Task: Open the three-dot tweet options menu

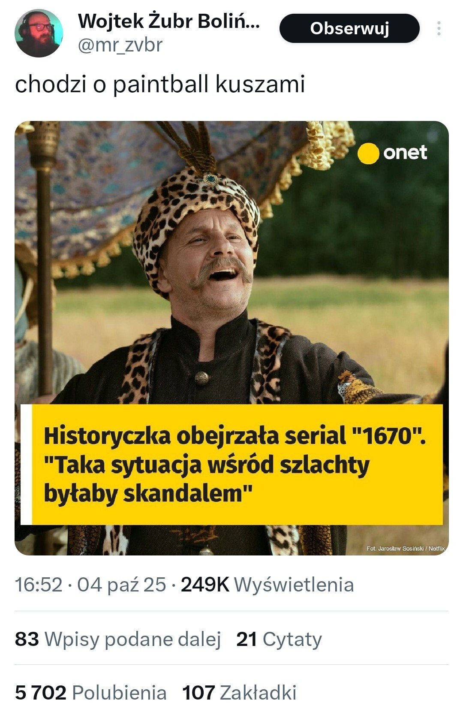Action: [x=439, y=28]
